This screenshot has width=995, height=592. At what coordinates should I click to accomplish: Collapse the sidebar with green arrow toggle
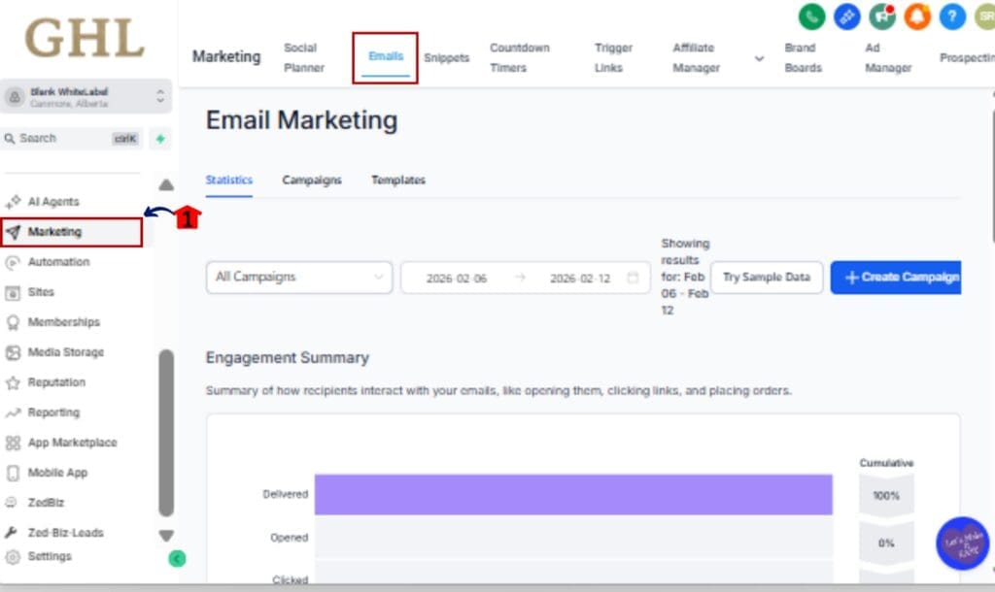(x=177, y=559)
